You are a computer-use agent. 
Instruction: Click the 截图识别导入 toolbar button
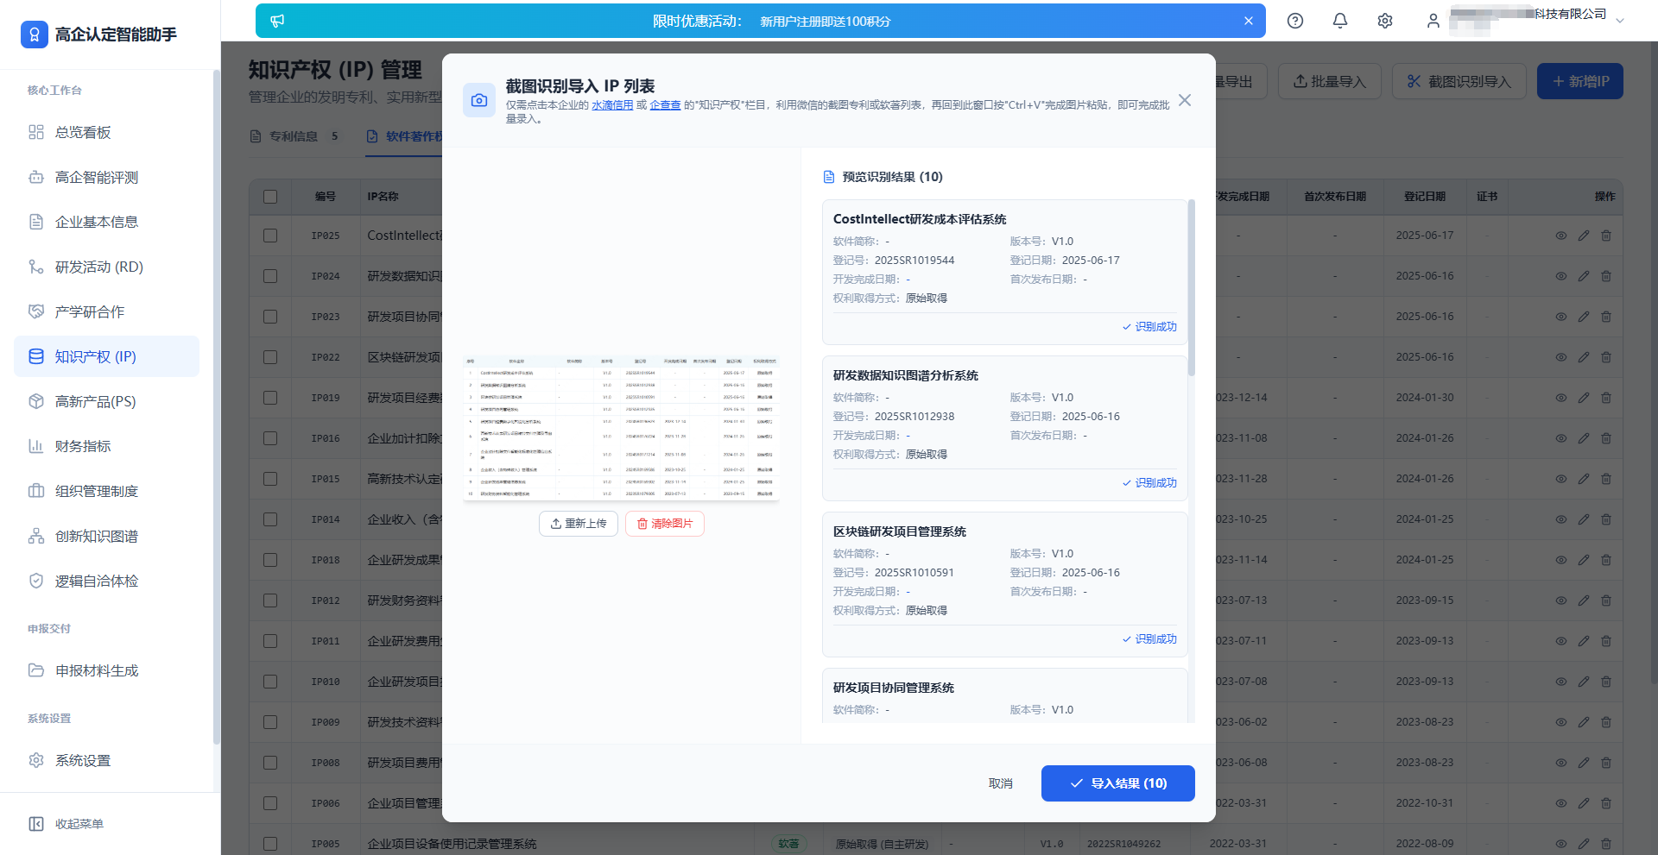coord(1459,81)
